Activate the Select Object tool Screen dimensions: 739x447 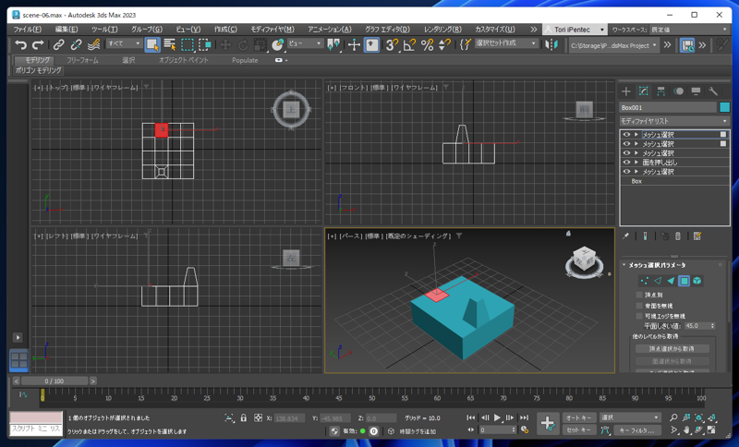152,44
